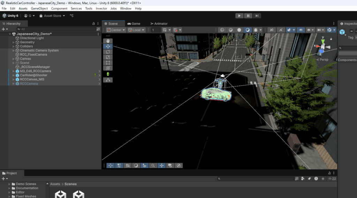Open M3_E46_RCCCamera prefab arrow

click(x=99, y=71)
